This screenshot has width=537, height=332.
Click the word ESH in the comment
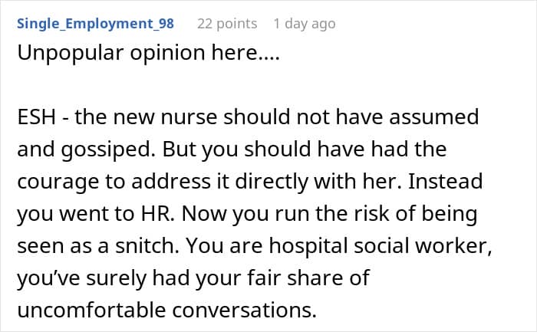(36, 117)
